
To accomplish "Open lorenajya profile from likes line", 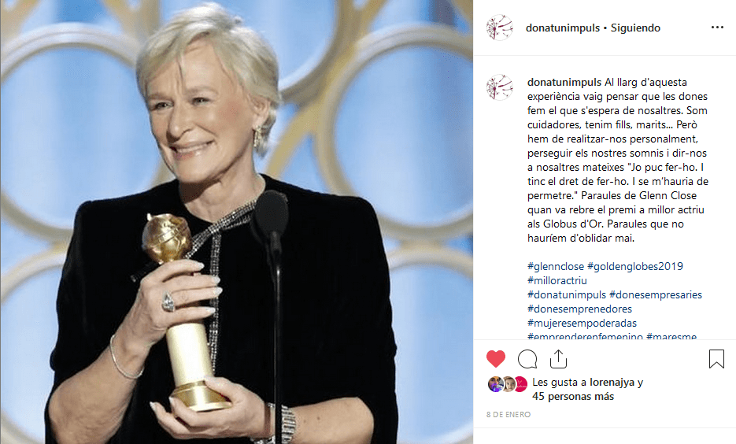I will click(612, 382).
